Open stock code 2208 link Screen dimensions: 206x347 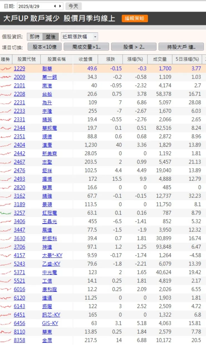point(19,94)
